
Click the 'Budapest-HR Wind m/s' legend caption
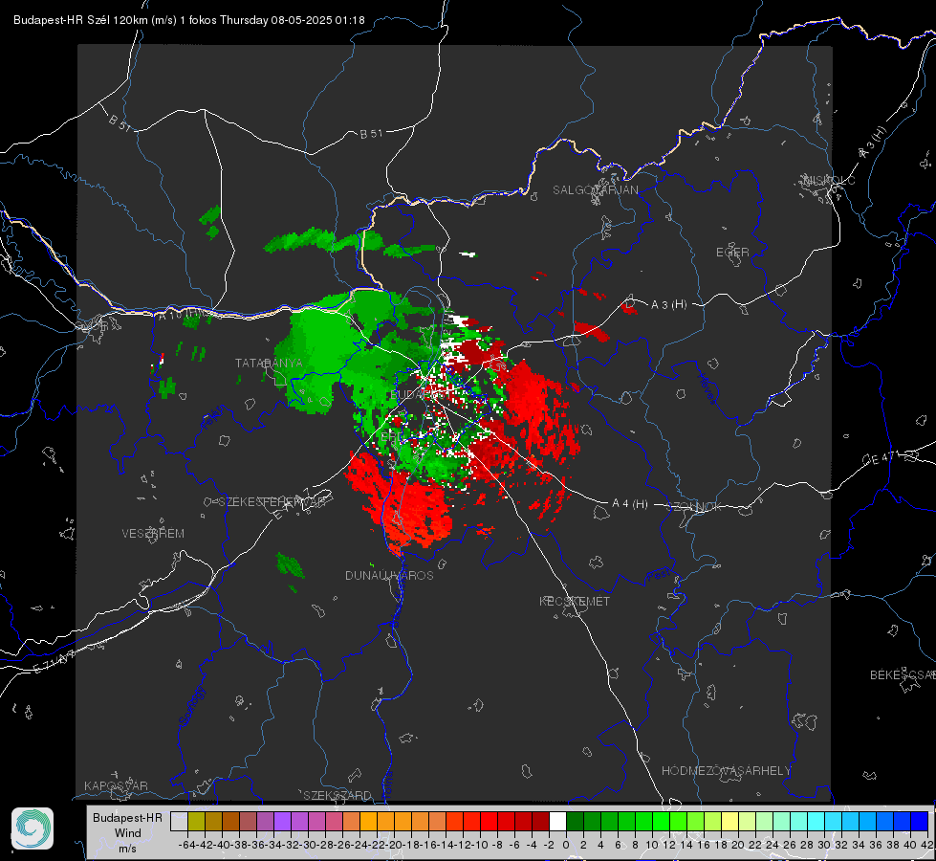point(127,832)
